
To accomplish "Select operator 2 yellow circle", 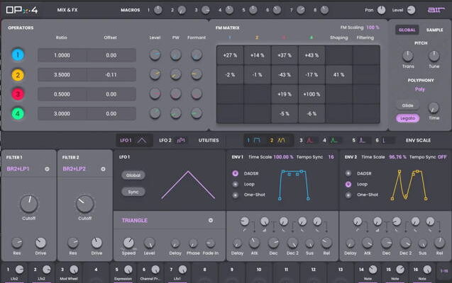I will [x=18, y=74].
